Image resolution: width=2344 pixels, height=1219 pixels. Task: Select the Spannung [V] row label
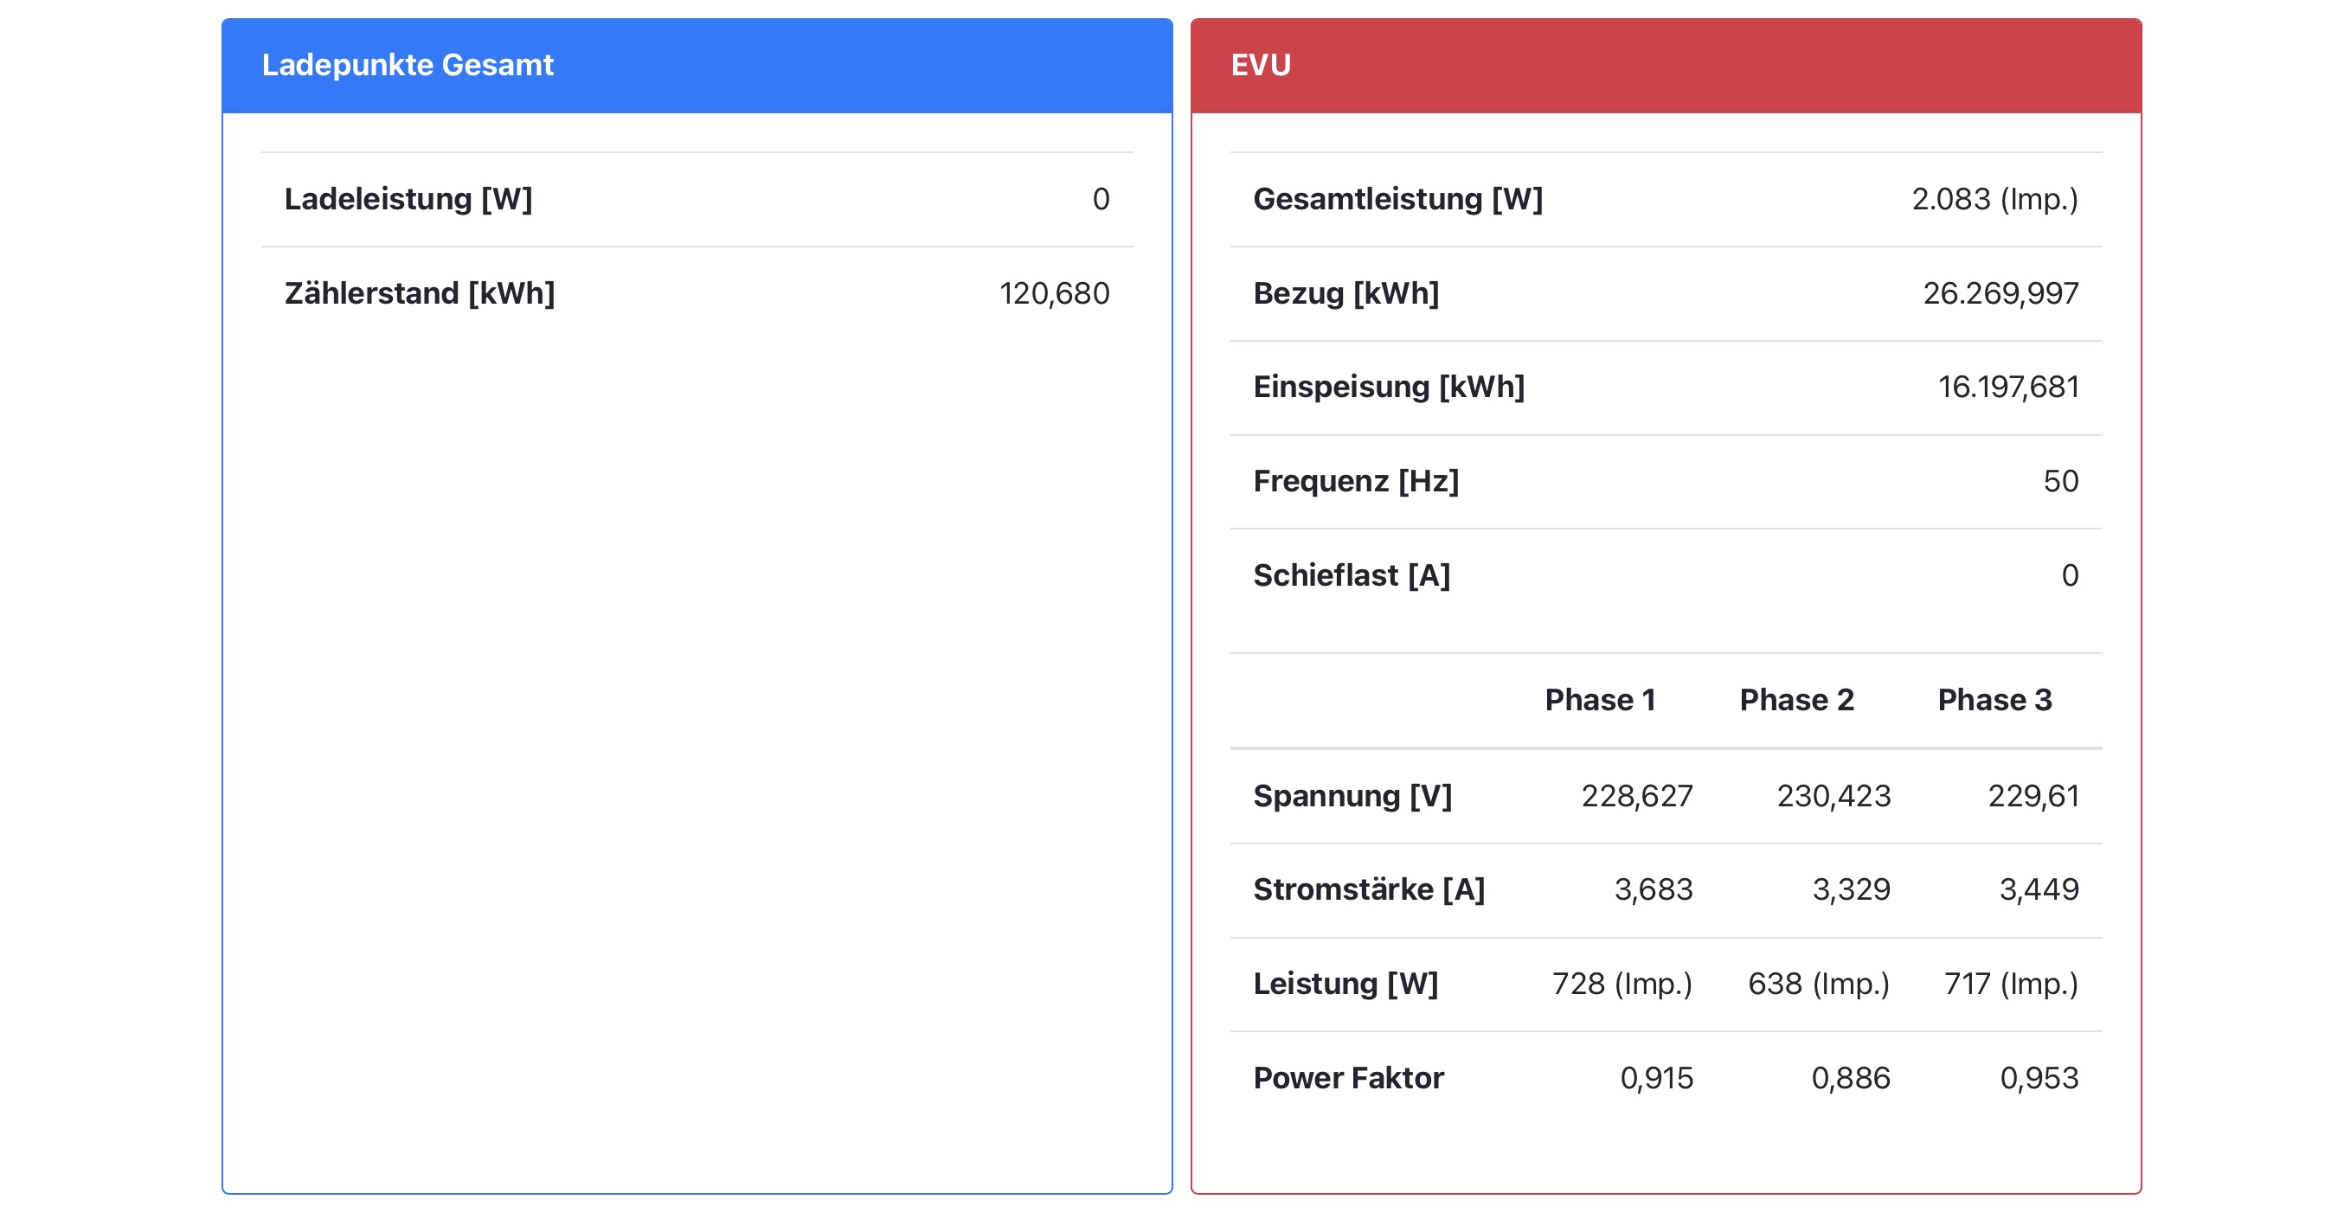(1352, 796)
